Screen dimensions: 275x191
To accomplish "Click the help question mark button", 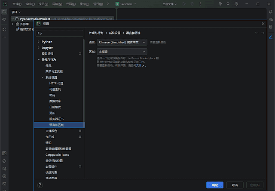I will click(40, 185).
